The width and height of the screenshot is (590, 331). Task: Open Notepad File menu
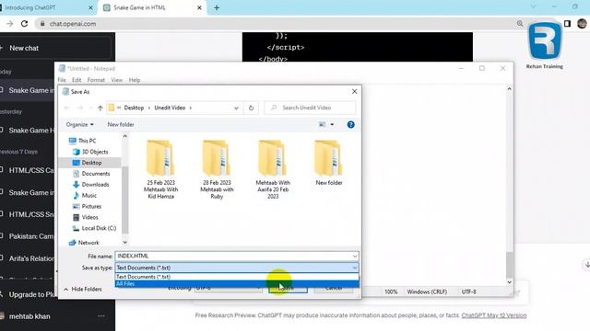point(62,80)
